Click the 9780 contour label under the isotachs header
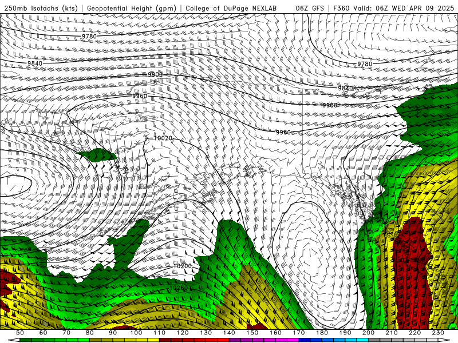Image resolution: width=458 pixels, height=343 pixels. point(89,36)
